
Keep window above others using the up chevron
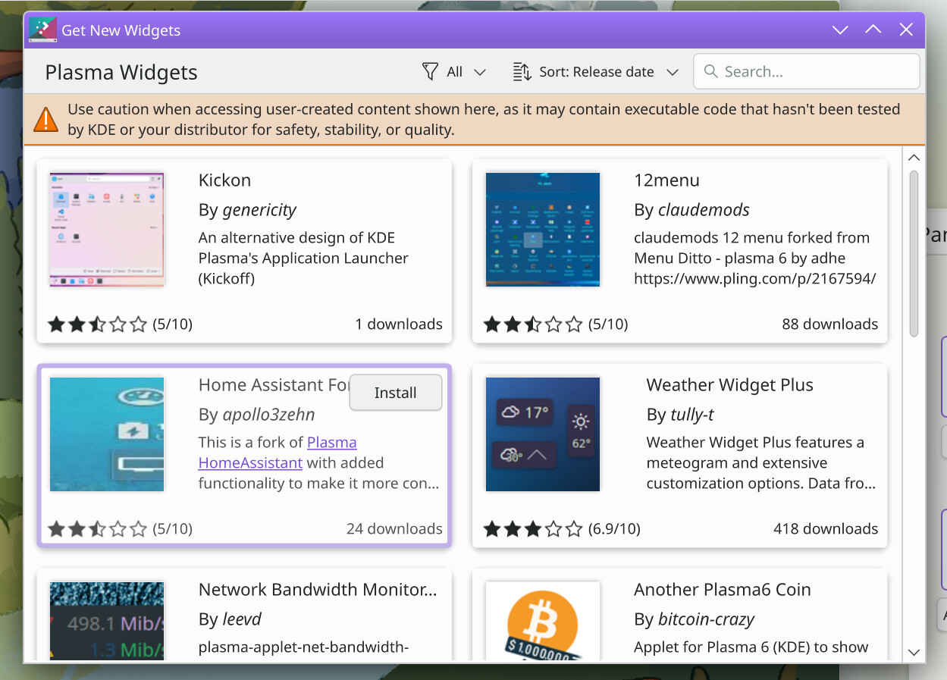[873, 30]
